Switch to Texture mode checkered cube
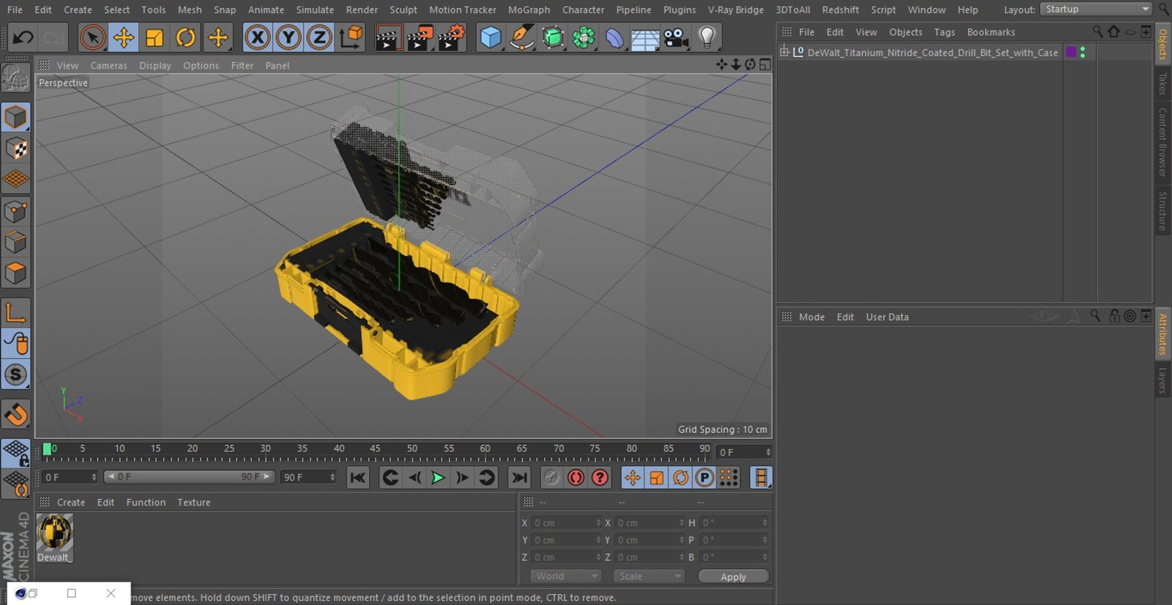 pos(15,148)
